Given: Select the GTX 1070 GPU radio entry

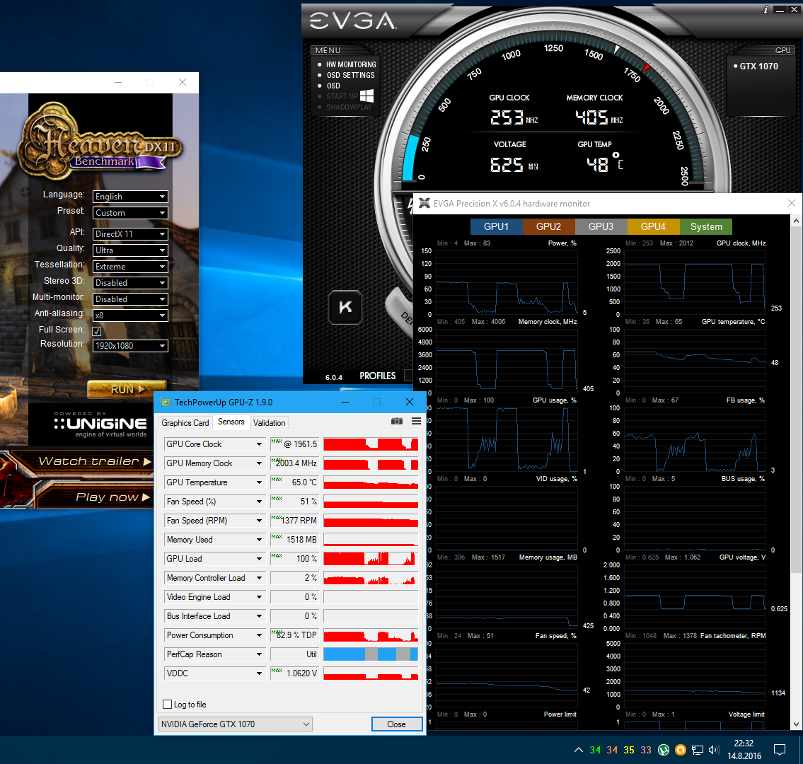Looking at the screenshot, I should [756, 66].
